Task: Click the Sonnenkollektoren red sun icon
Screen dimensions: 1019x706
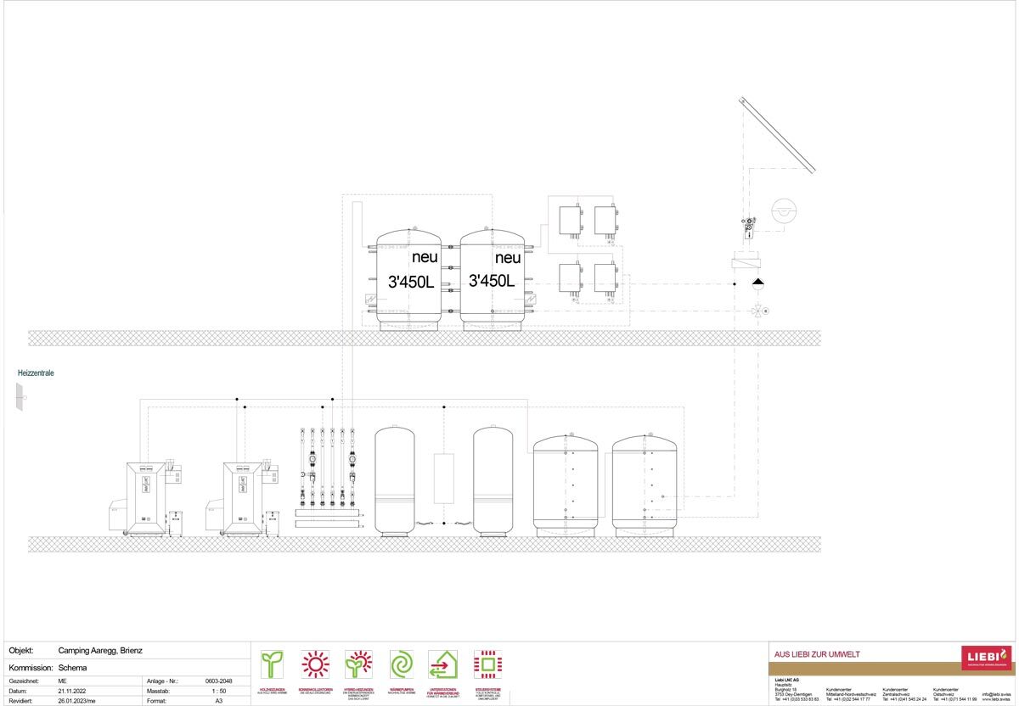Action: 315,664
